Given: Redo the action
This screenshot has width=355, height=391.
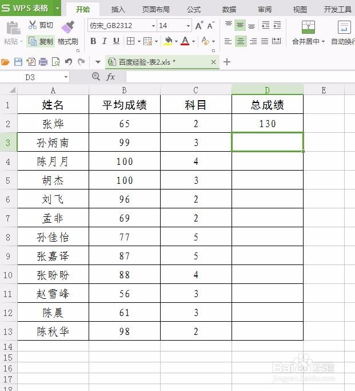Looking at the screenshot, I should pos(81,62).
